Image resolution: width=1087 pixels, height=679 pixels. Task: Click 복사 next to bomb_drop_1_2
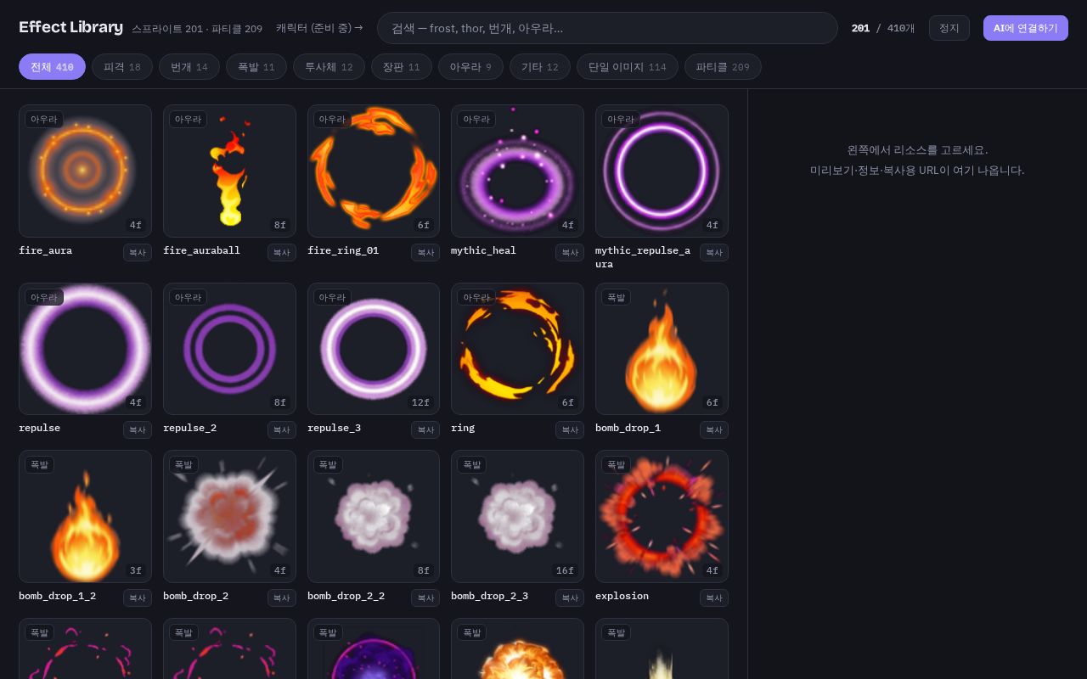tap(138, 598)
